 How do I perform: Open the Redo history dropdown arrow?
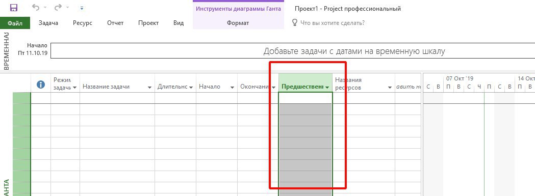click(x=67, y=8)
